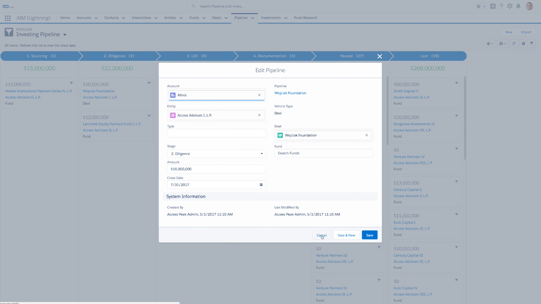Click the Import button

coord(526,32)
